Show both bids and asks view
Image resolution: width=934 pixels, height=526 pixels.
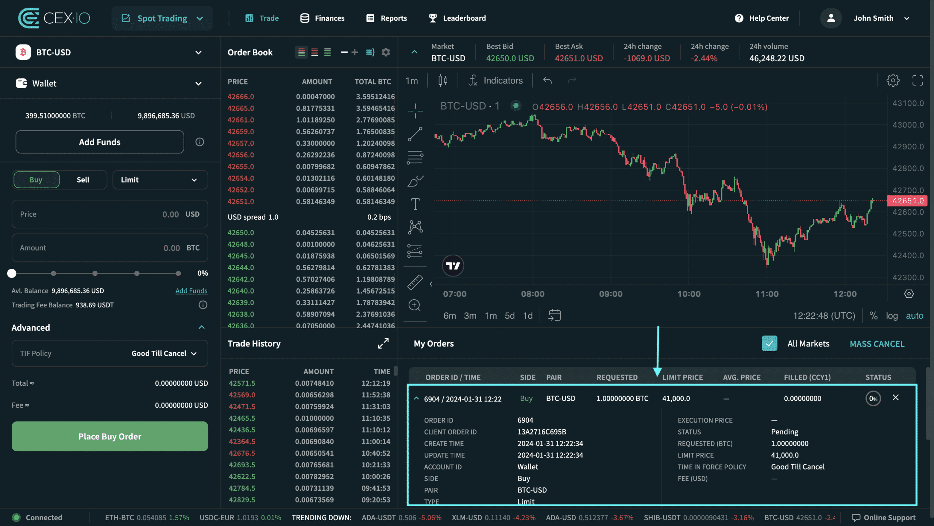[301, 52]
